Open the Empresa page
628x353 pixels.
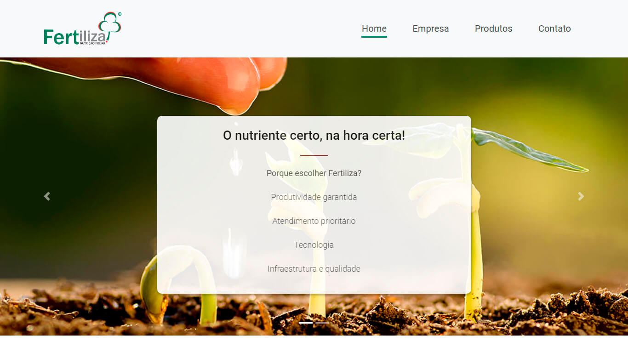tap(431, 28)
